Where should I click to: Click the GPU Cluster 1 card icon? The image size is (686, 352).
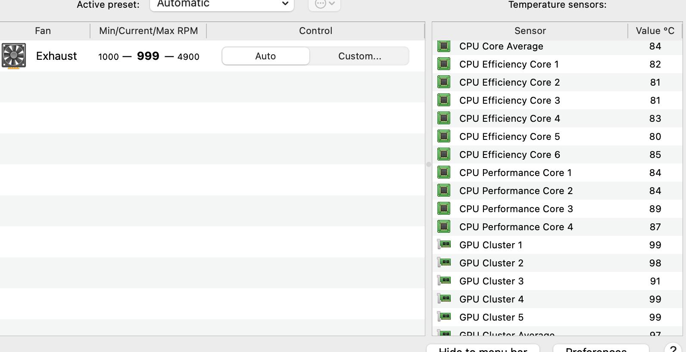click(x=444, y=245)
